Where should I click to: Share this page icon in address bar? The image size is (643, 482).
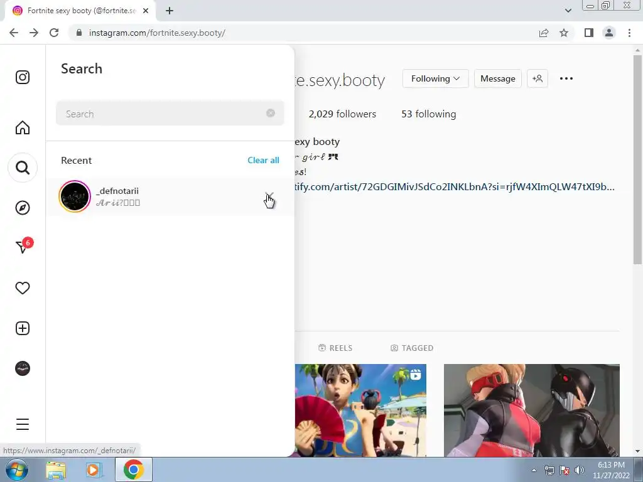(x=544, y=33)
